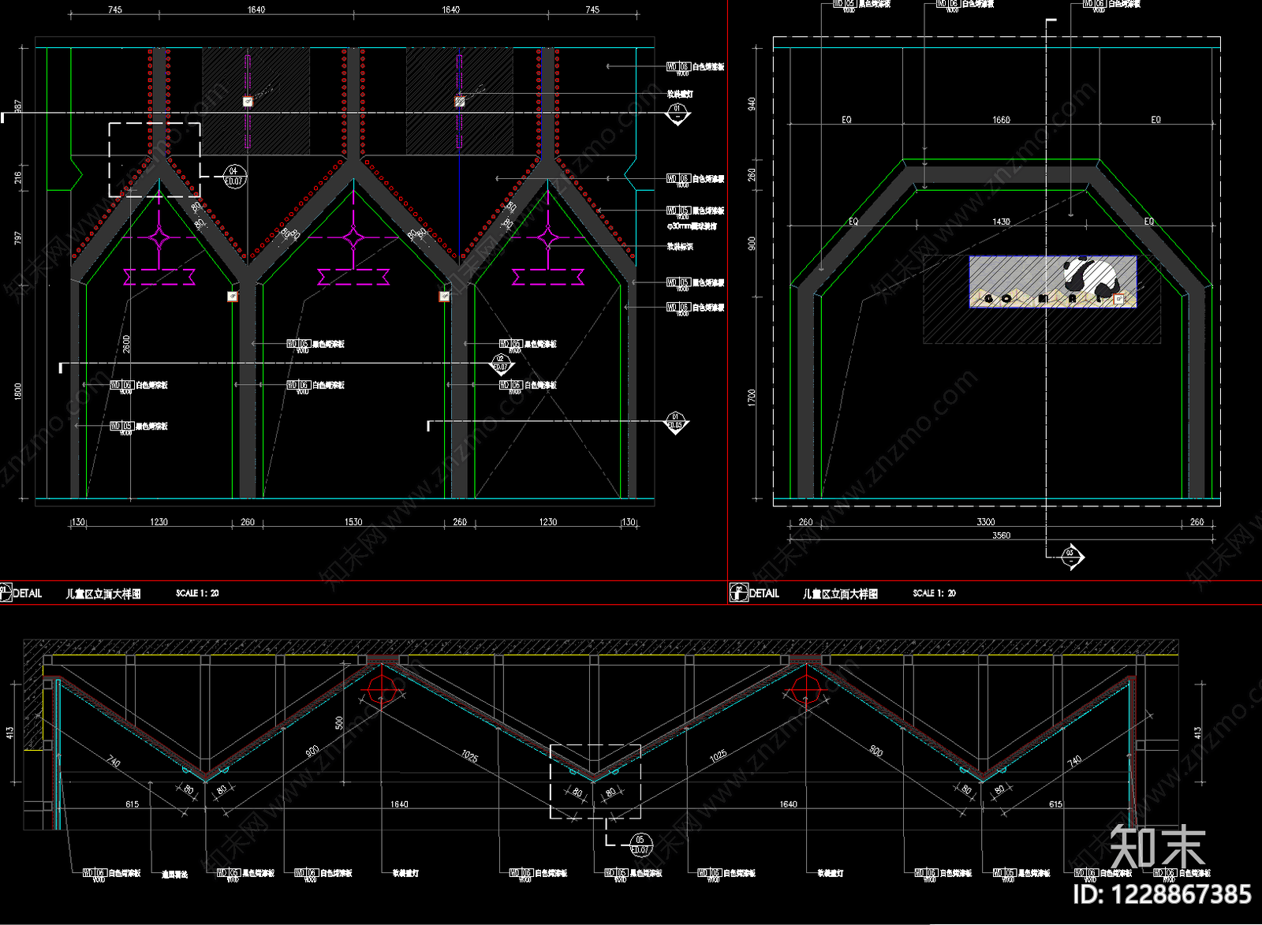
Task: Click the 940 vertical dimension text
Action: click(752, 103)
